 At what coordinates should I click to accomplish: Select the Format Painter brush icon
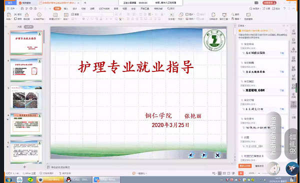coord(26,14)
